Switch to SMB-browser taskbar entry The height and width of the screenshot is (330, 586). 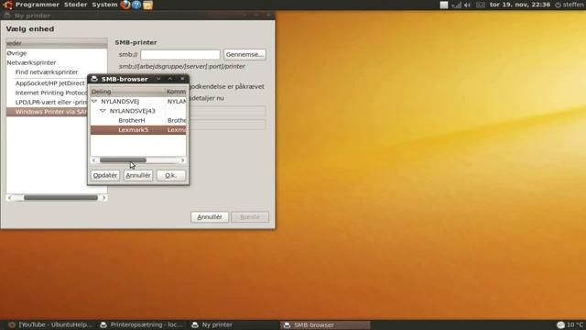pos(325,324)
